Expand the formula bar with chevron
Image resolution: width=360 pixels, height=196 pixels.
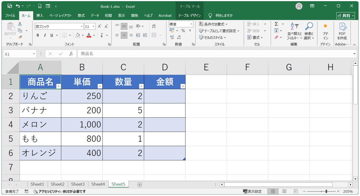tap(354, 54)
